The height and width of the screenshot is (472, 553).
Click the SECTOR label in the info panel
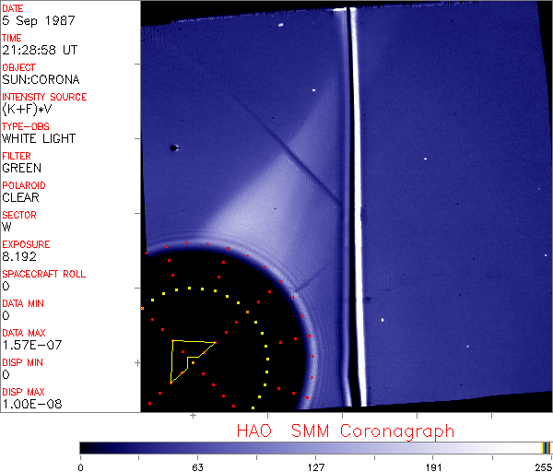tap(19, 216)
